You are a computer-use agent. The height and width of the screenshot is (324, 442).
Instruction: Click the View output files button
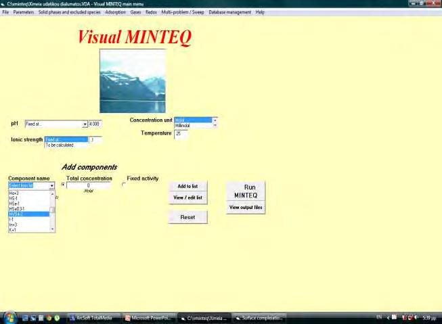(246, 208)
